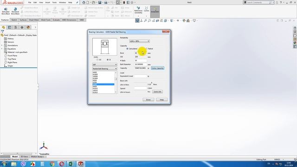Image resolution: width=297 pixels, height=167 pixels.
Task: Click the Speed input field
Action: click(x=140, y=88)
